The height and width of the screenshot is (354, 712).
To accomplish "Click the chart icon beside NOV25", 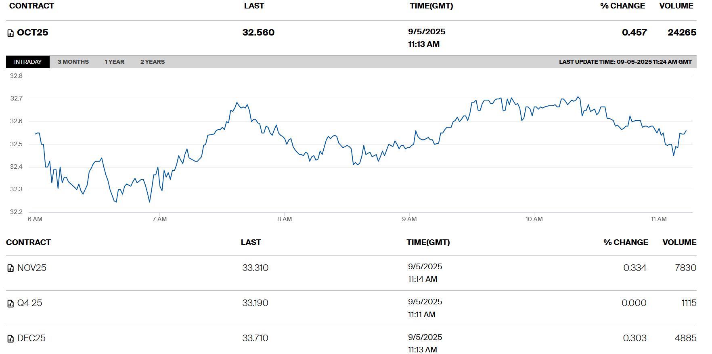I will pos(10,268).
